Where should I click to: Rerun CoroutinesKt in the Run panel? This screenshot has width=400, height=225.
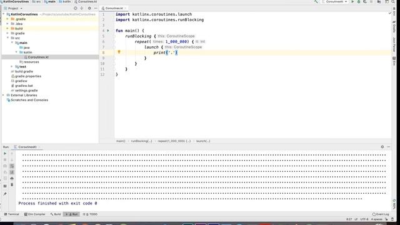(x=5, y=154)
